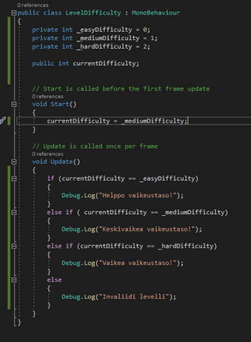
Task: Click the Start is called comment line
Action: click(x=121, y=89)
